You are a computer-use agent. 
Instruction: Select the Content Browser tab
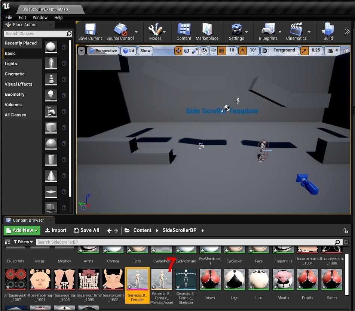pyautogui.click(x=28, y=220)
